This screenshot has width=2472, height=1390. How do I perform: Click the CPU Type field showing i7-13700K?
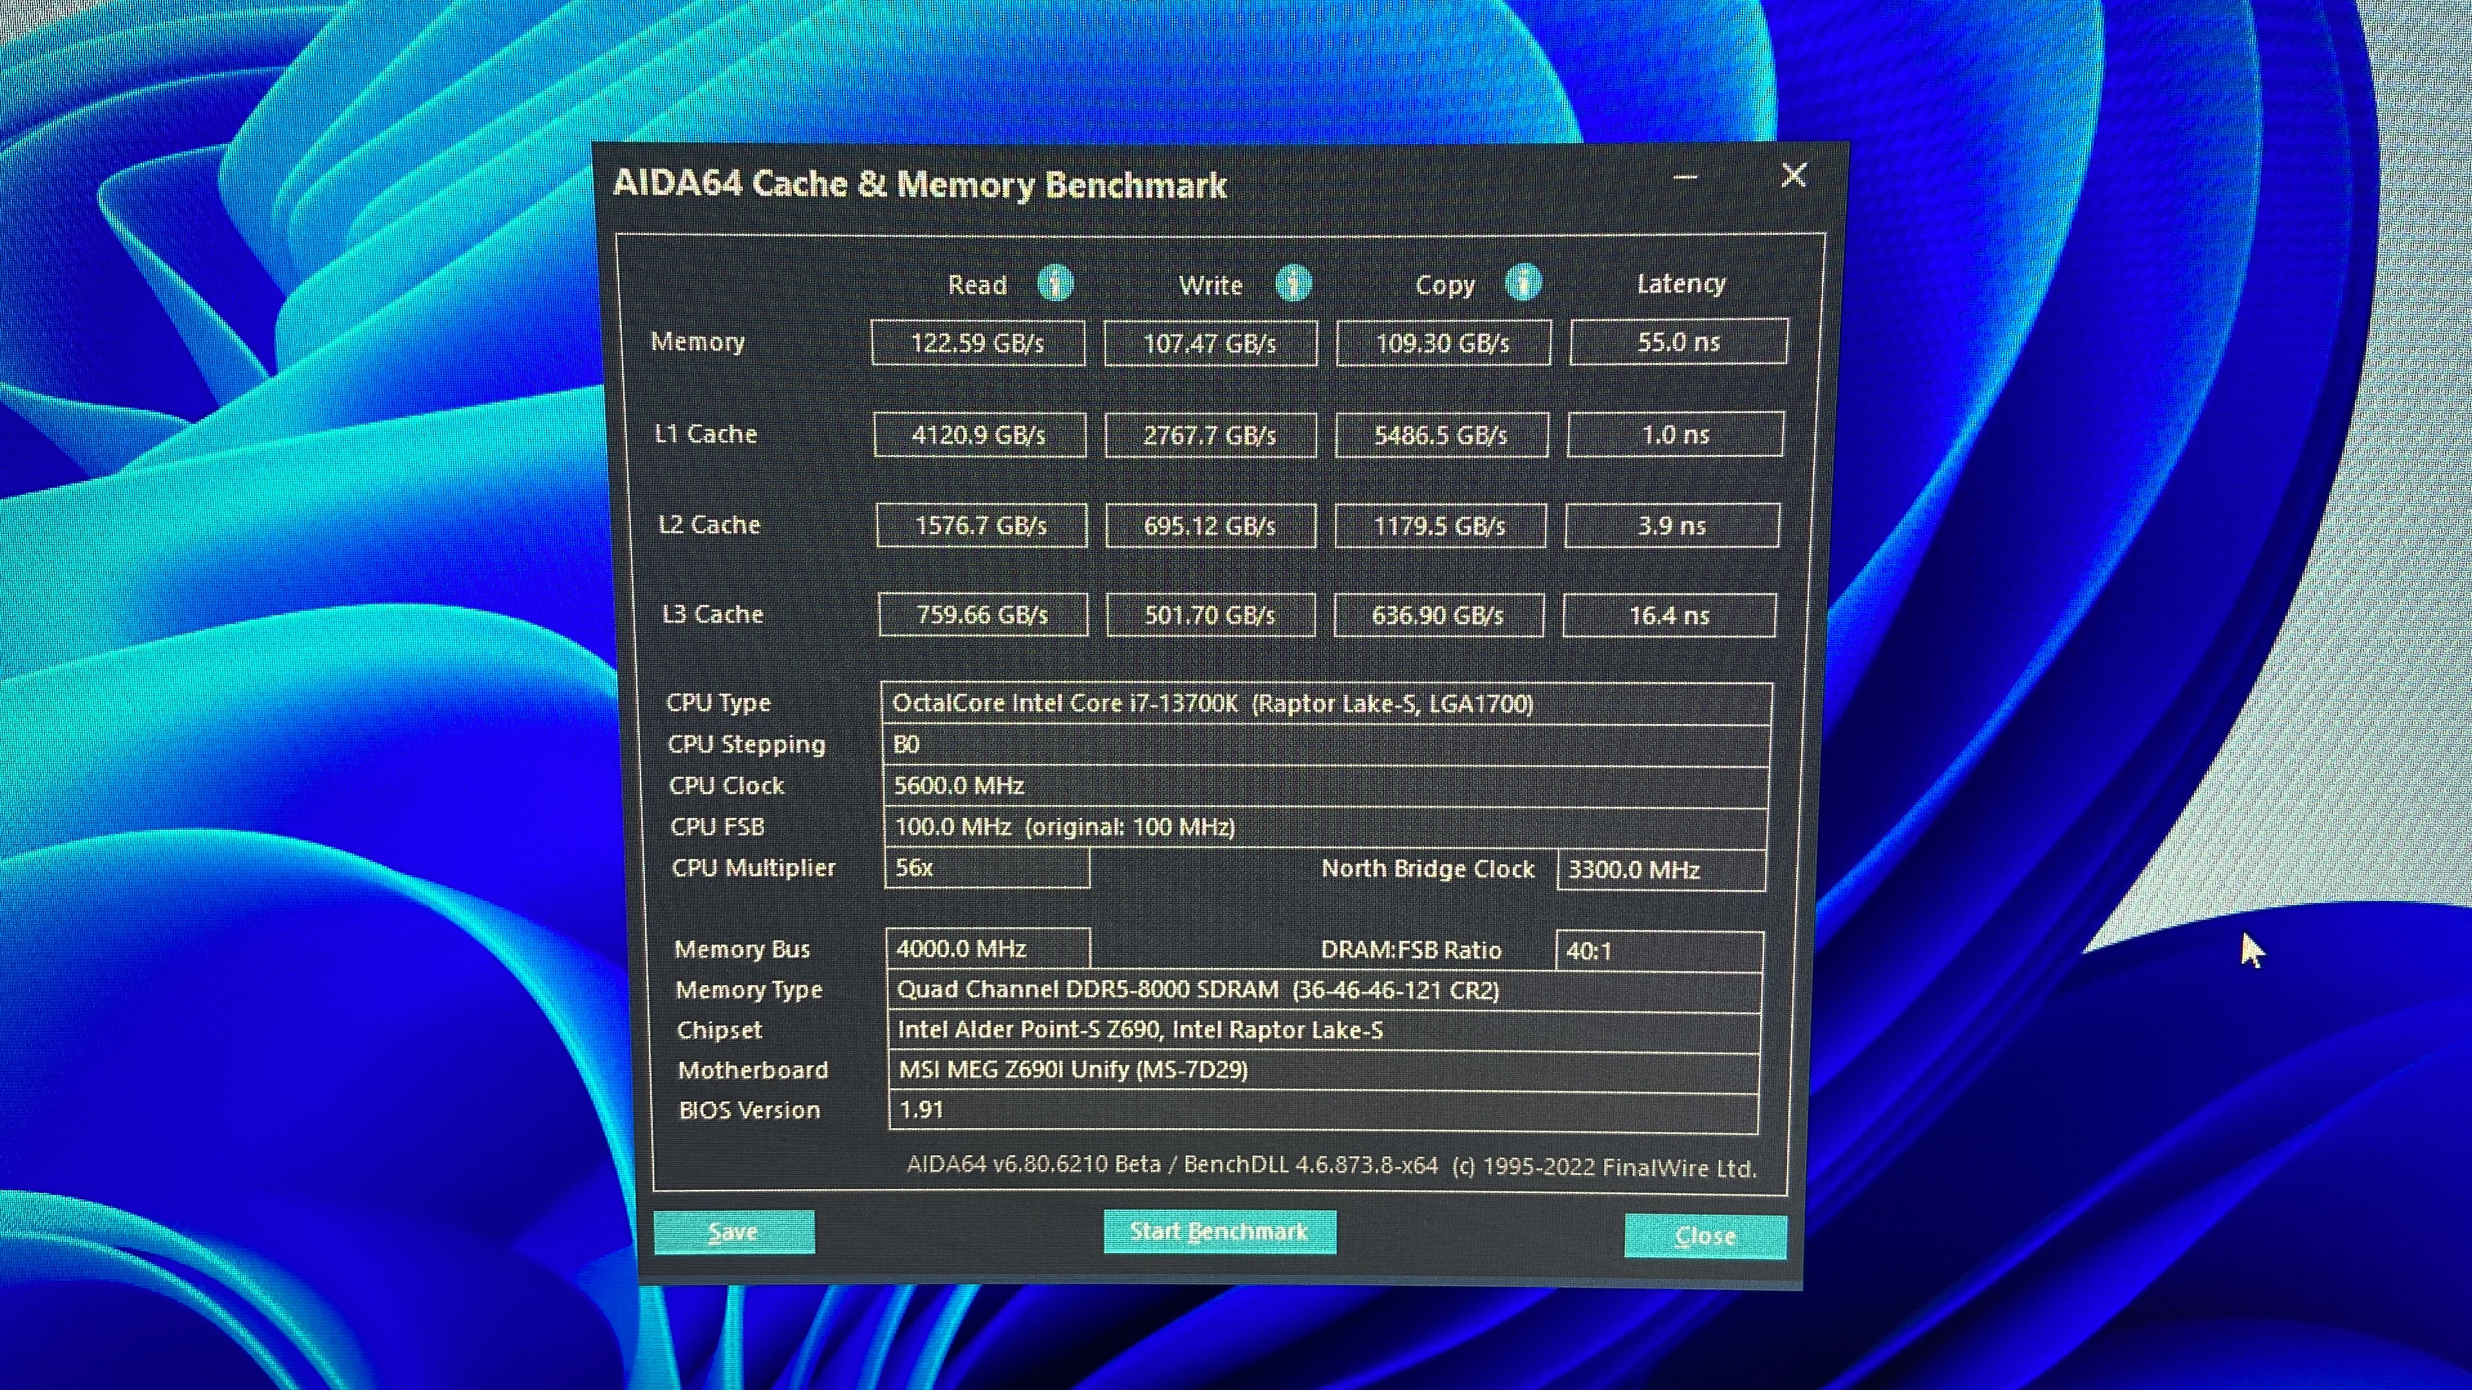pos(1326,703)
